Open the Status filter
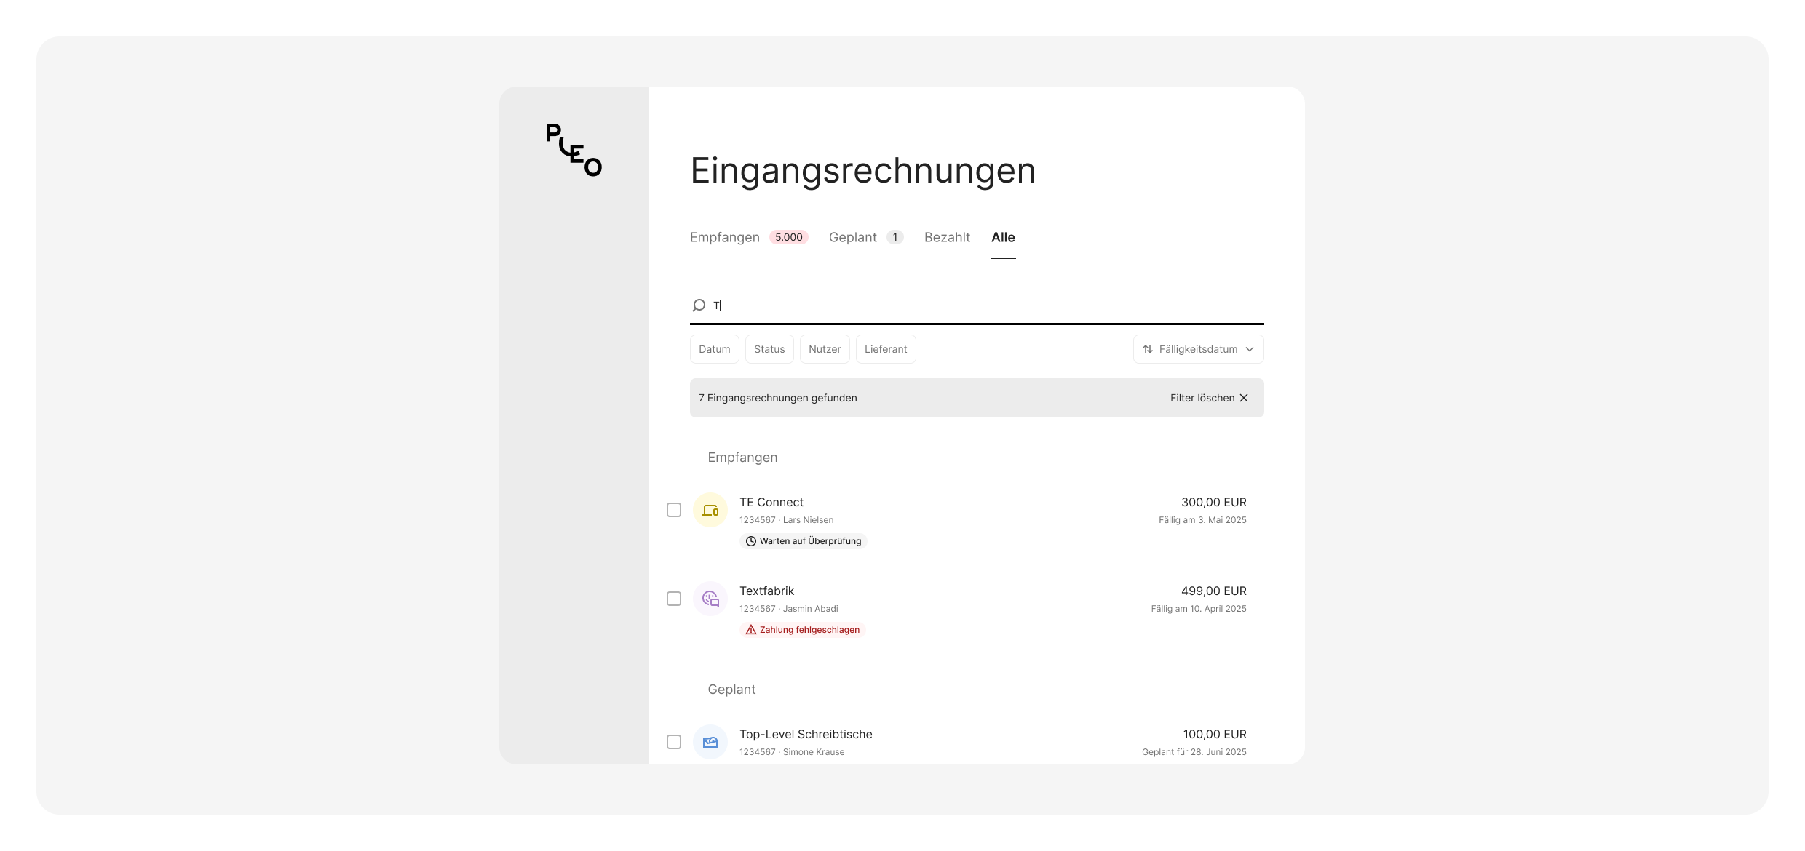Viewport: 1805px width, 851px height. (769, 349)
